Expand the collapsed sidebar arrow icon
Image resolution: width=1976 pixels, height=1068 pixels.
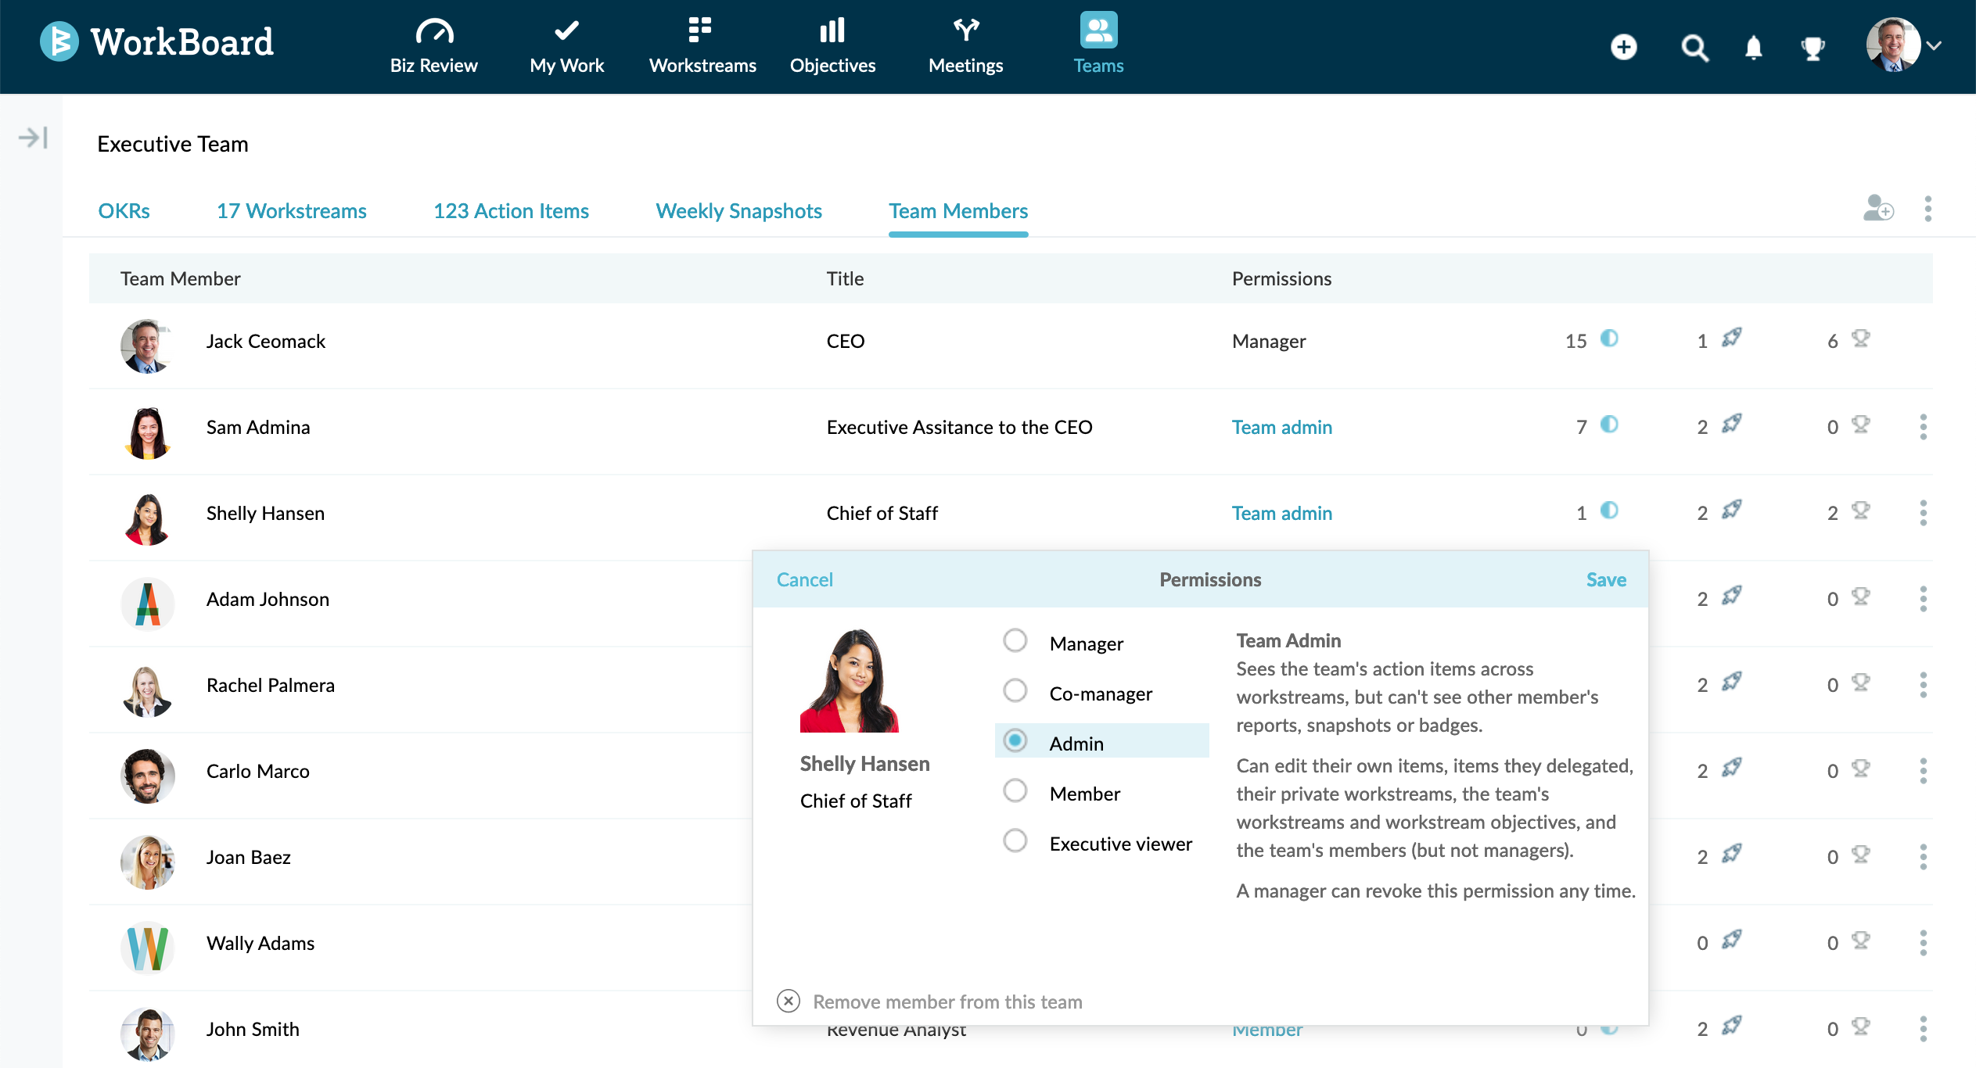34,138
